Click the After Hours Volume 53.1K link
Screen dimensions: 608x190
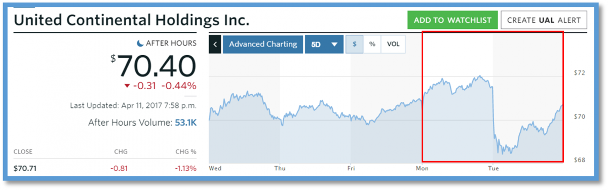click(185, 122)
